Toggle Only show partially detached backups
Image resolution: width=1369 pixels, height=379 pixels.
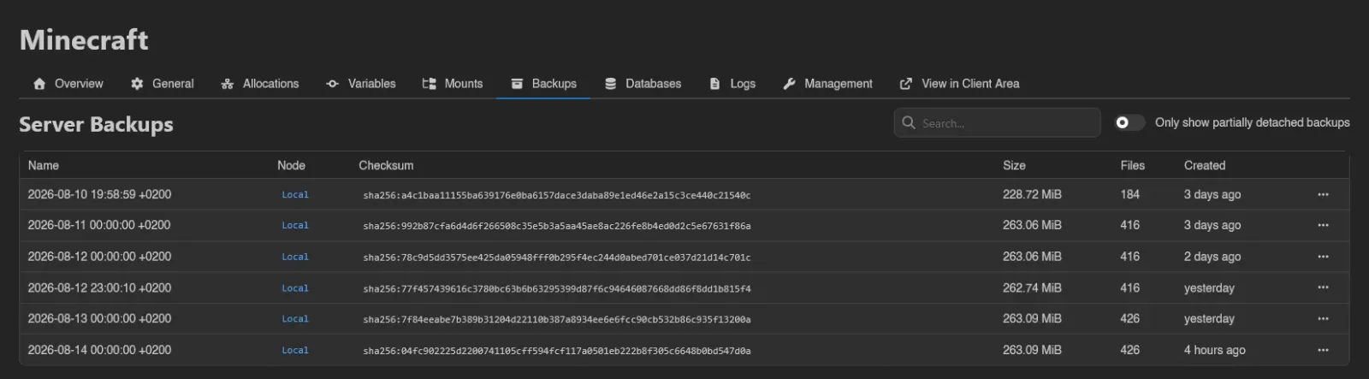coord(1129,123)
